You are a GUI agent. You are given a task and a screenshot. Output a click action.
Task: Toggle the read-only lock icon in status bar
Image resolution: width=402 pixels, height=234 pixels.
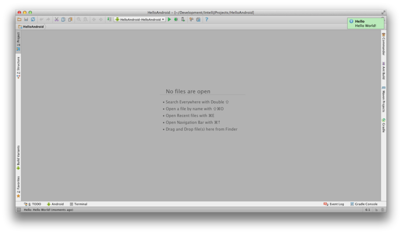click(376, 210)
